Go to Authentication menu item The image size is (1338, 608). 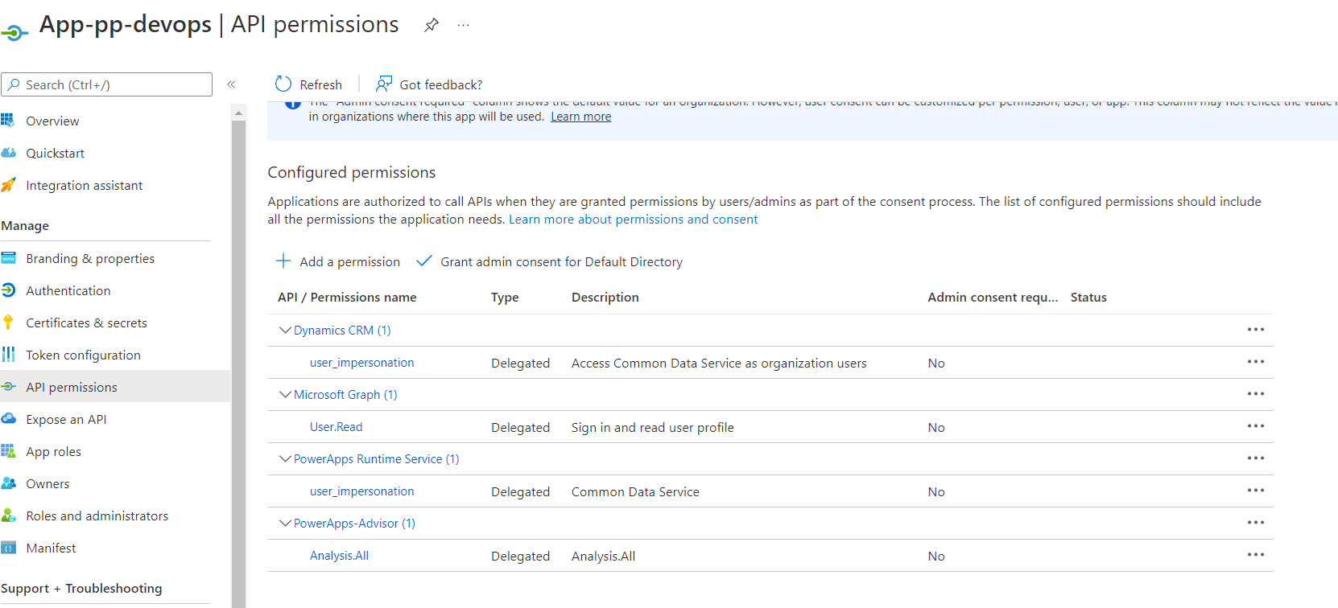[x=68, y=290]
